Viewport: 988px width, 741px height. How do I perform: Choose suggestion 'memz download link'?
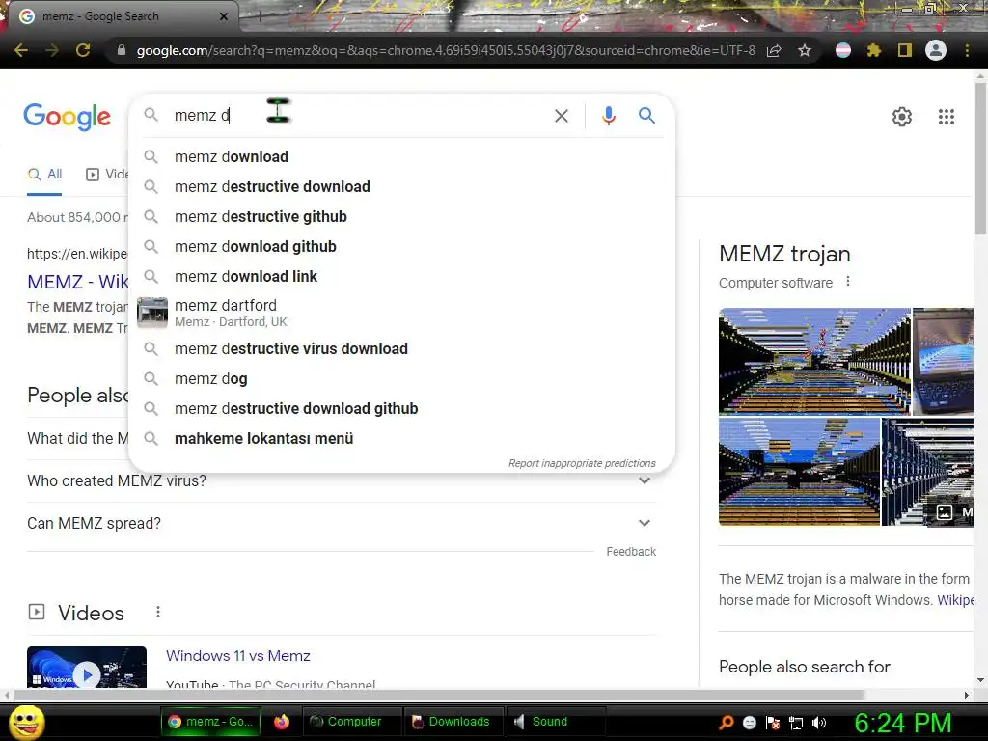coord(401,277)
